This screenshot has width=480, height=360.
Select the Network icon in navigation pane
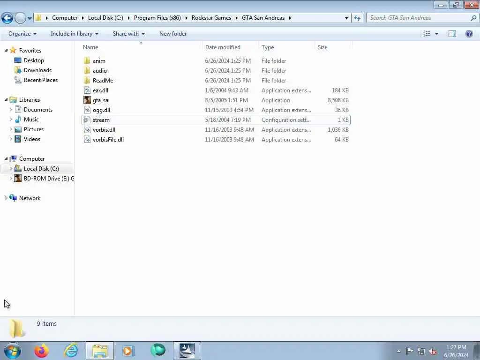(13, 198)
